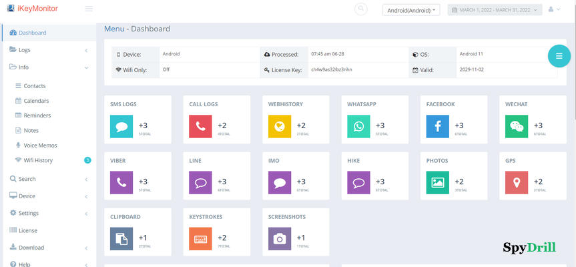Screen dimensions: 576x267
Task: Click the Clipboard icon tile
Action: pos(121,238)
